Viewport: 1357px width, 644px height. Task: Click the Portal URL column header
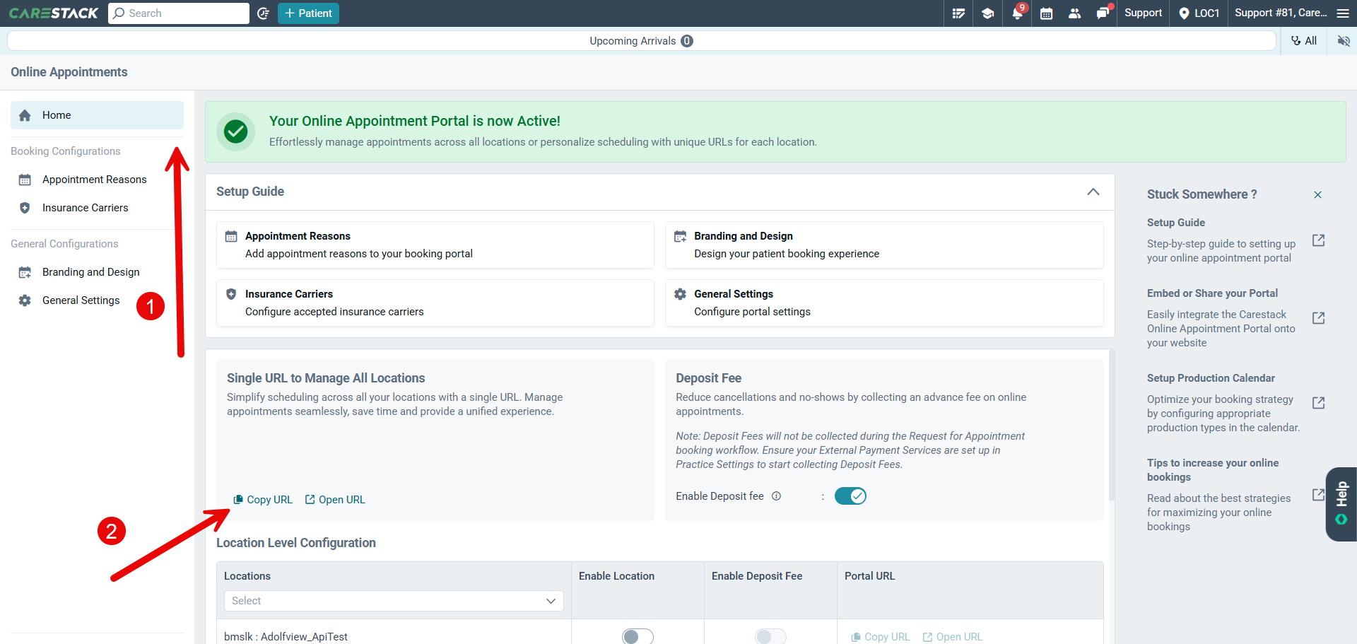pos(870,576)
